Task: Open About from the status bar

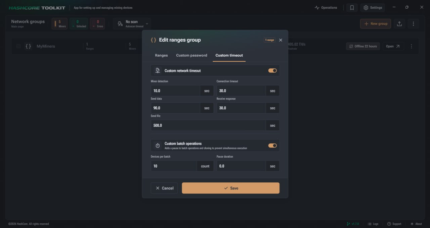Action: point(416,224)
